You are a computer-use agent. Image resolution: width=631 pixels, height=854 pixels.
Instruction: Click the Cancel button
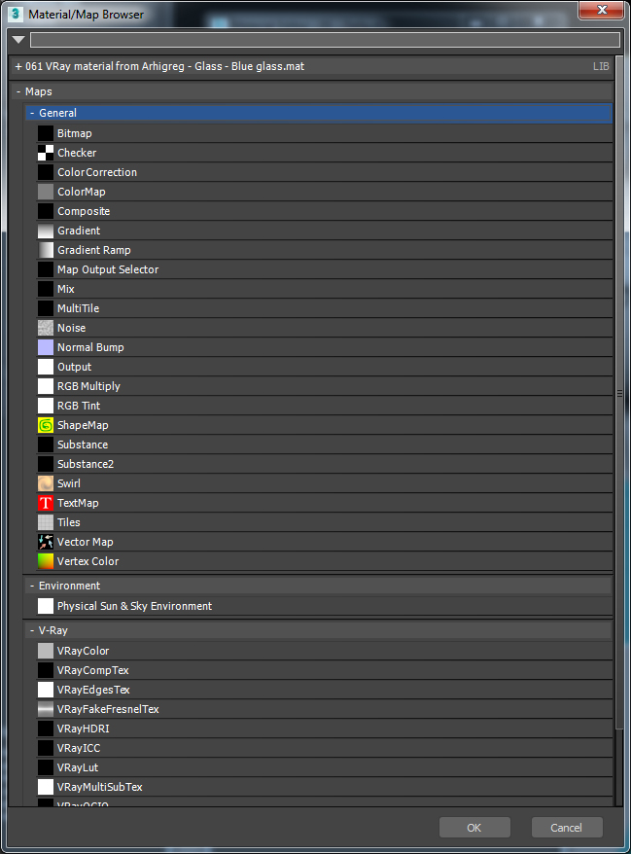point(567,828)
